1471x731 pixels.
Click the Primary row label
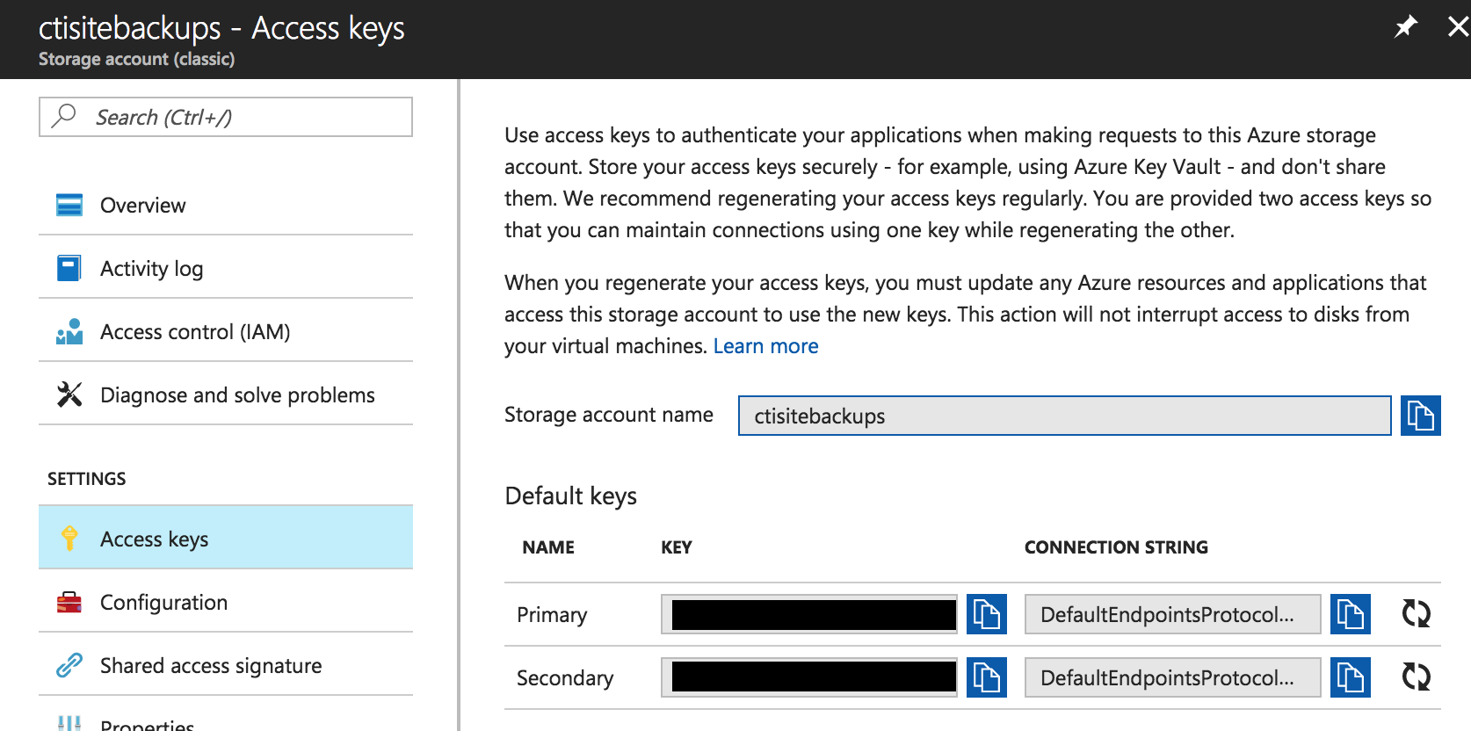click(552, 615)
